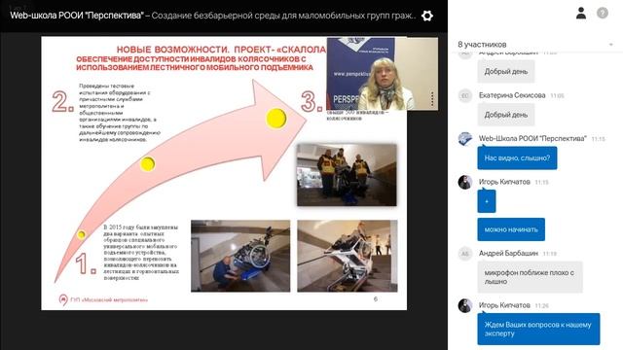This screenshot has height=350, width=623.
Task: Click Игорь Кипчатов avatar near last message
Action: click(465, 305)
